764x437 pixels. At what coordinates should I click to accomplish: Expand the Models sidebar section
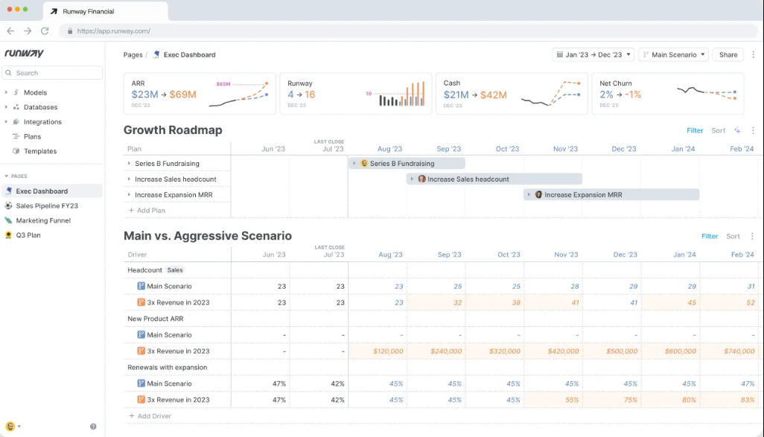pyautogui.click(x=7, y=92)
